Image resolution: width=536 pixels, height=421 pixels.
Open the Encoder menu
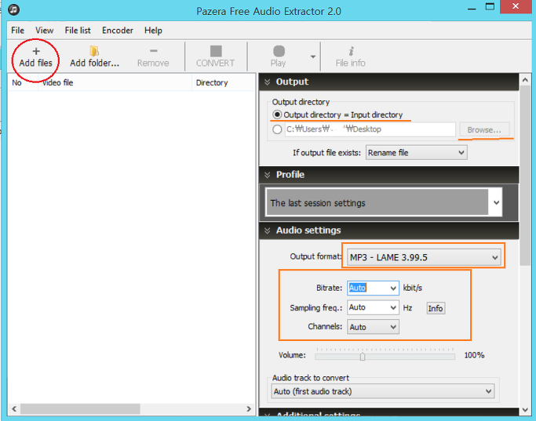click(118, 31)
